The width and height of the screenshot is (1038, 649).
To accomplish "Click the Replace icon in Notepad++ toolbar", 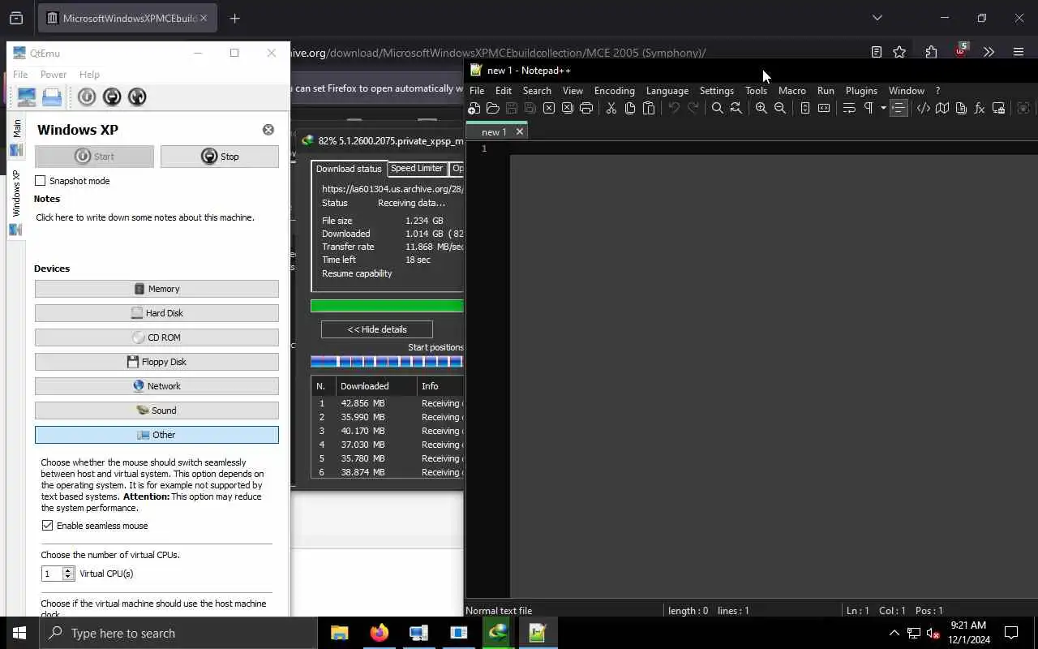I will tap(736, 108).
